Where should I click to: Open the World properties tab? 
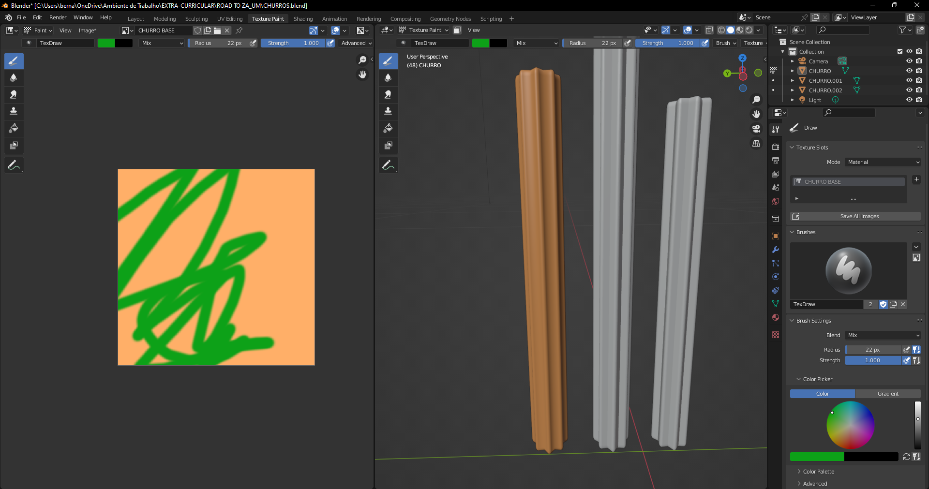click(x=776, y=201)
